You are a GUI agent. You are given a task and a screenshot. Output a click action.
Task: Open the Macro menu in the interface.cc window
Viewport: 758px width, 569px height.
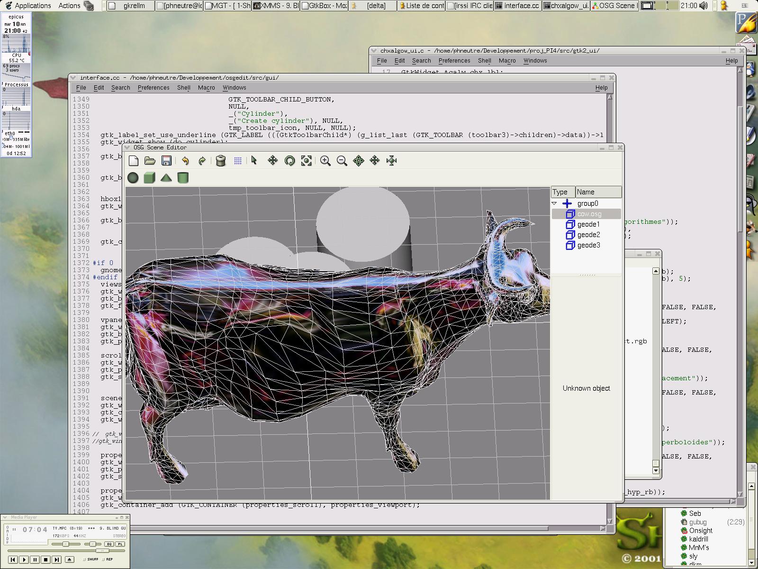[206, 88]
